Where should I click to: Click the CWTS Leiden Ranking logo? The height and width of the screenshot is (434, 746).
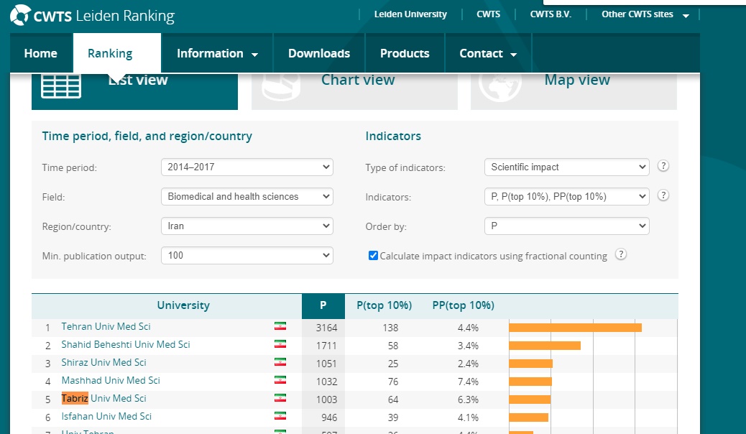coord(93,15)
